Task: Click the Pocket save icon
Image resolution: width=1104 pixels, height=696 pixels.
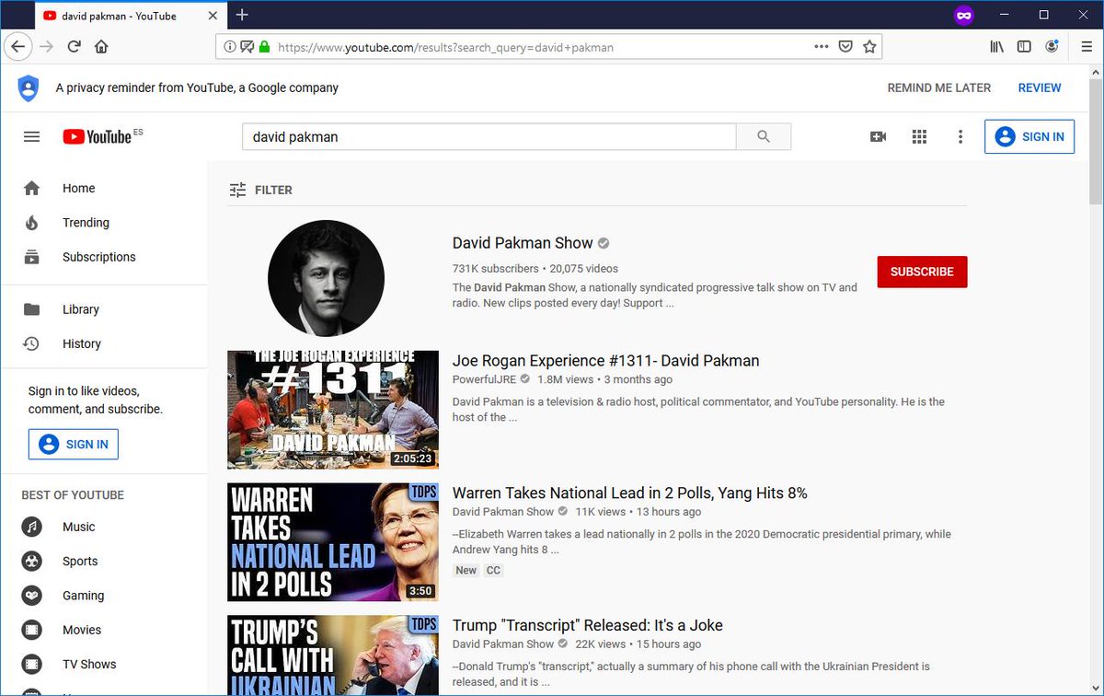Action: click(845, 47)
